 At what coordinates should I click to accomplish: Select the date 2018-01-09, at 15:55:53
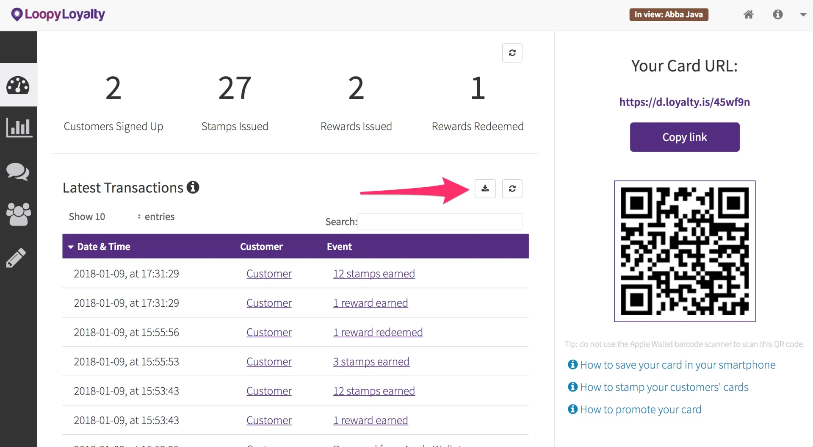tap(126, 361)
